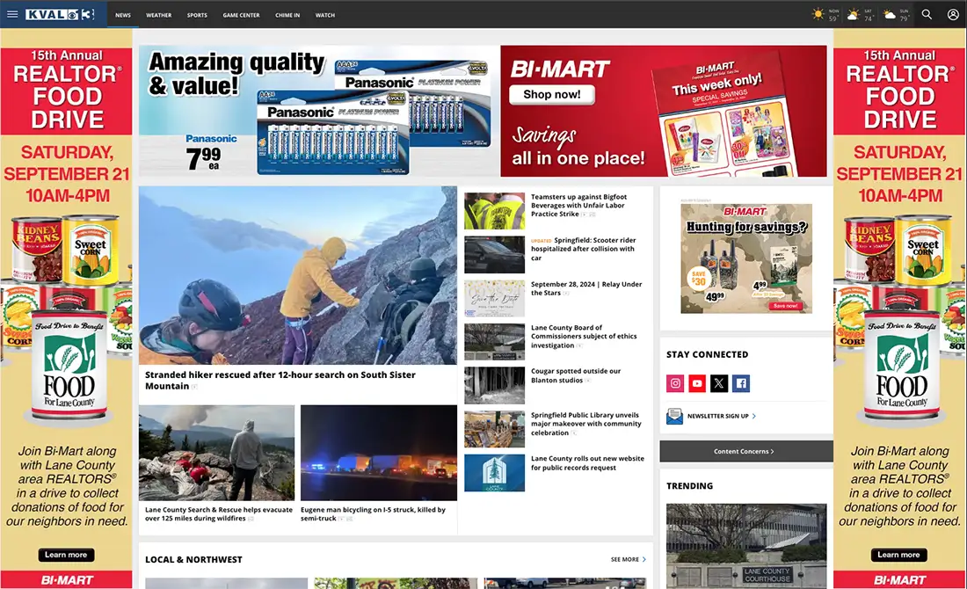Open cougar spotted outside Blanton studios story
The image size is (967, 589).
[x=576, y=375]
